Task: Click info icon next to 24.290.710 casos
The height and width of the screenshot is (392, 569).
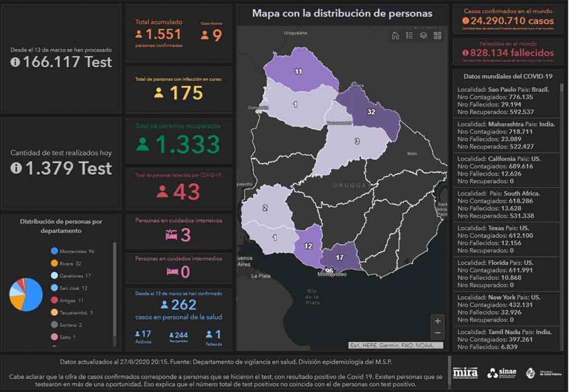Action: point(466,20)
